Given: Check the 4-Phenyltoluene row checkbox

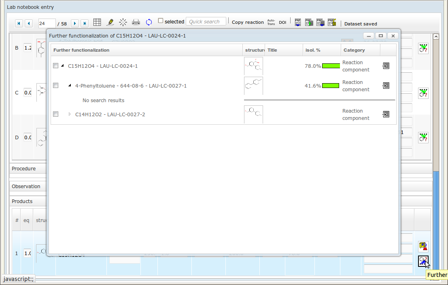Looking at the screenshot, I should (56, 86).
